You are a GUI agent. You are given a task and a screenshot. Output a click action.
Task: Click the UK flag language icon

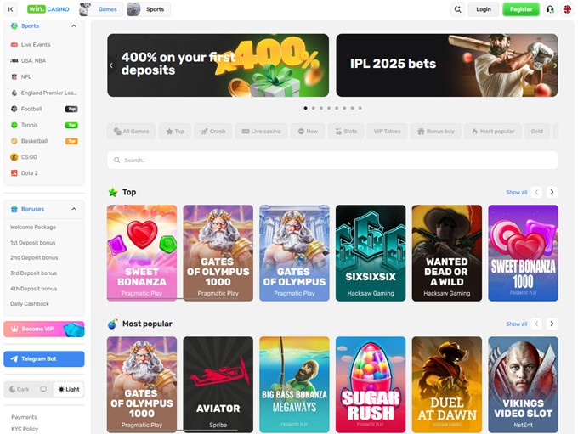(567, 9)
